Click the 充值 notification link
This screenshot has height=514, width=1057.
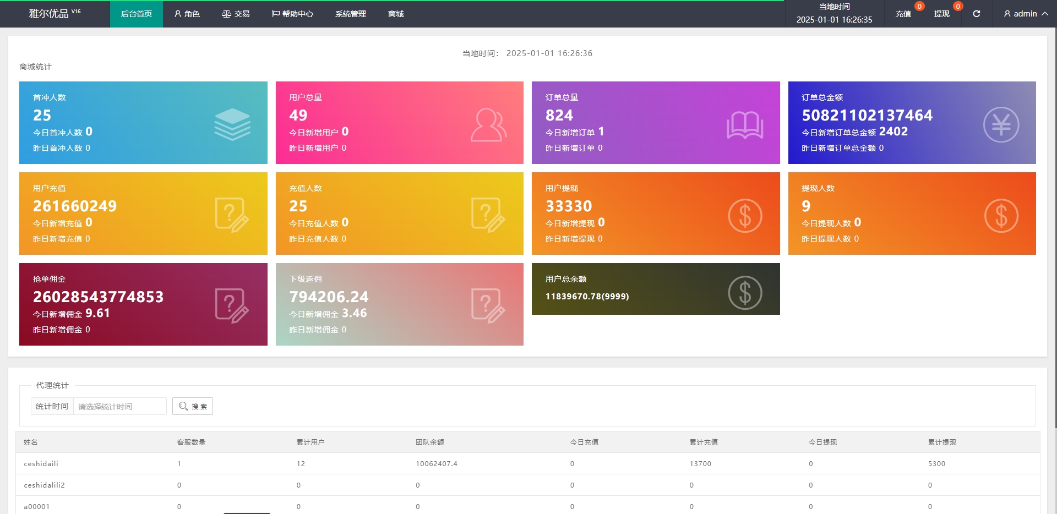point(903,14)
